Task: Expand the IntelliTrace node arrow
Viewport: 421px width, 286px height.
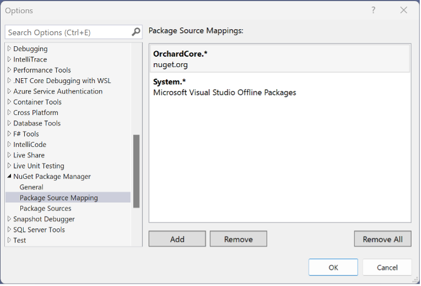Action: (9, 59)
